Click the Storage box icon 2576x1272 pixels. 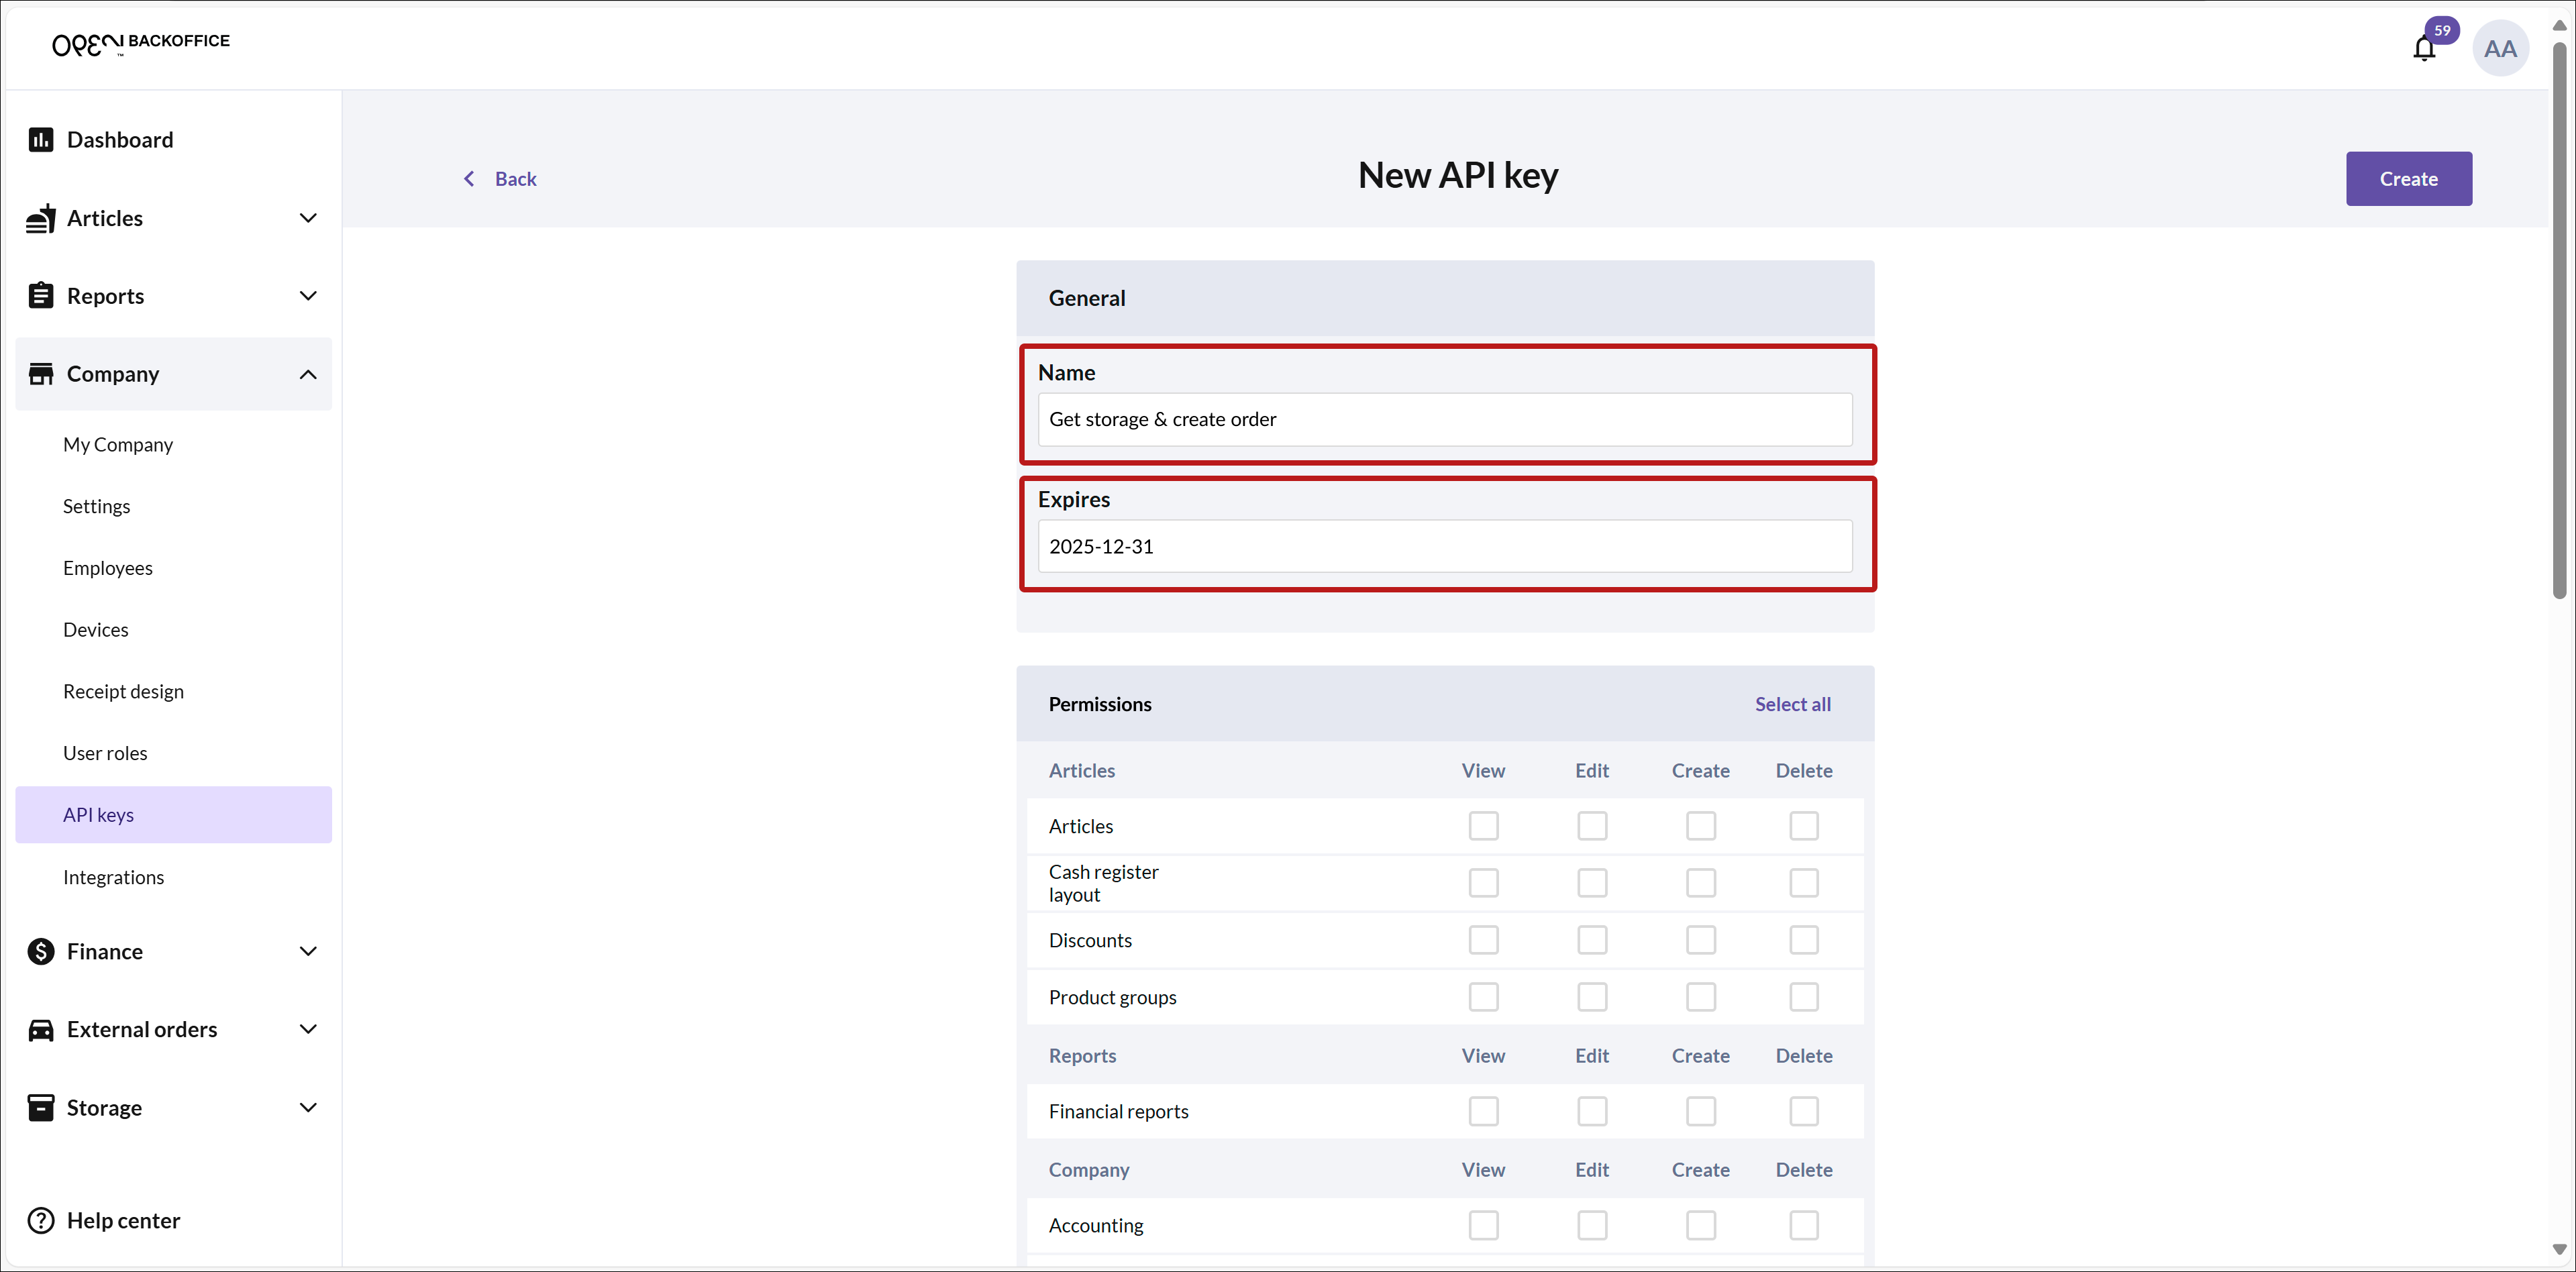(41, 1107)
